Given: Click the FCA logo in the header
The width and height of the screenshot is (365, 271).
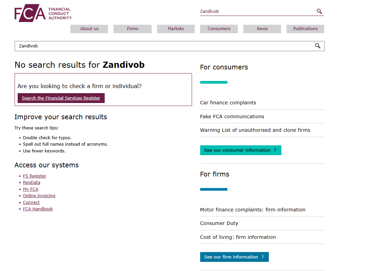Looking at the screenshot, I should [43, 13].
